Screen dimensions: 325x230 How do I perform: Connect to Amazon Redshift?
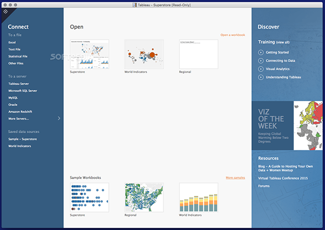pos(20,111)
